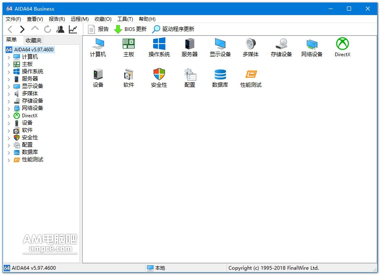380x275 pixels.
Task: Click the BIOS 更新 toolbar button
Action: coord(130,29)
